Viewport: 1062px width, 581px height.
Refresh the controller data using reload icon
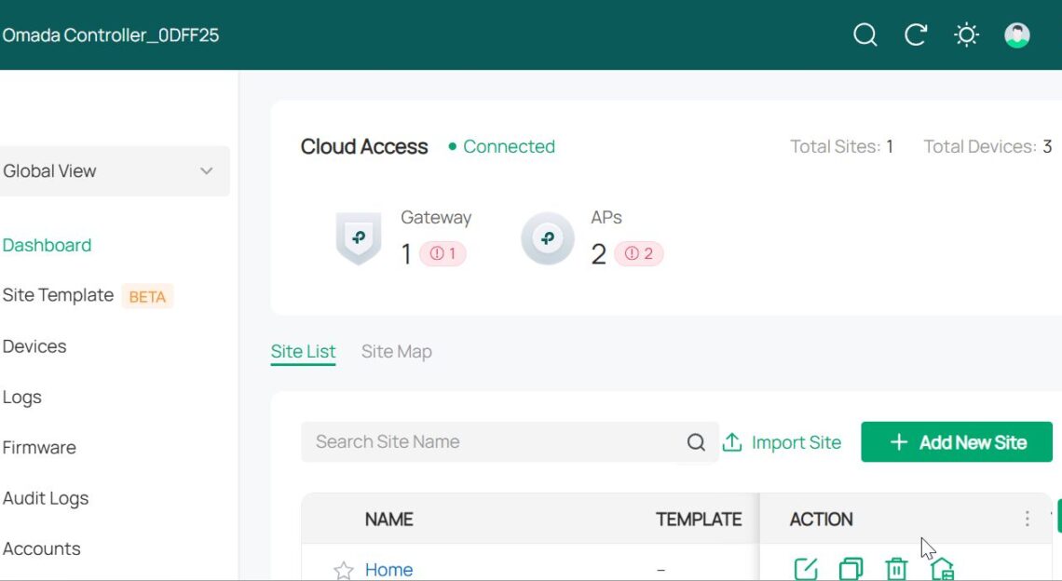click(x=916, y=34)
